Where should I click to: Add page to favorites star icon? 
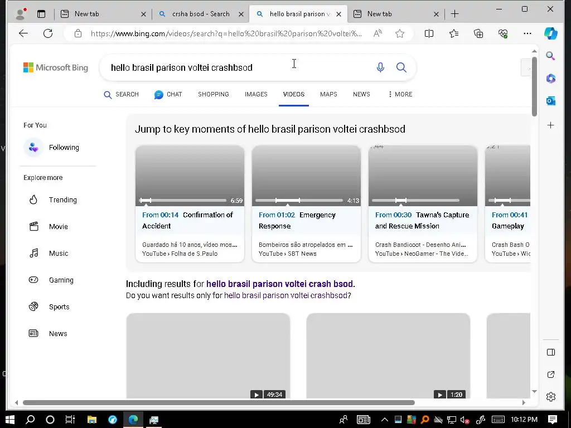tap(400, 33)
